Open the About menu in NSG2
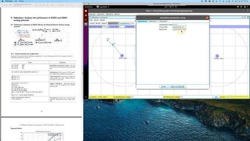Image resolution: width=250 pixels, height=141 pixels. point(117,14)
